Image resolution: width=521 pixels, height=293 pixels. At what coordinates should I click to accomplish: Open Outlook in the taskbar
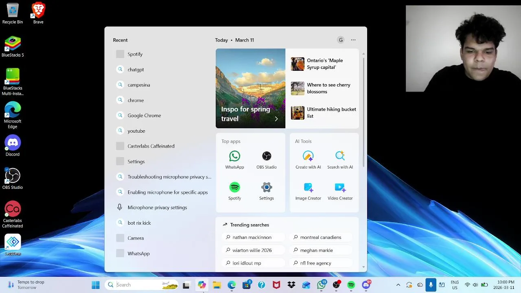306,285
